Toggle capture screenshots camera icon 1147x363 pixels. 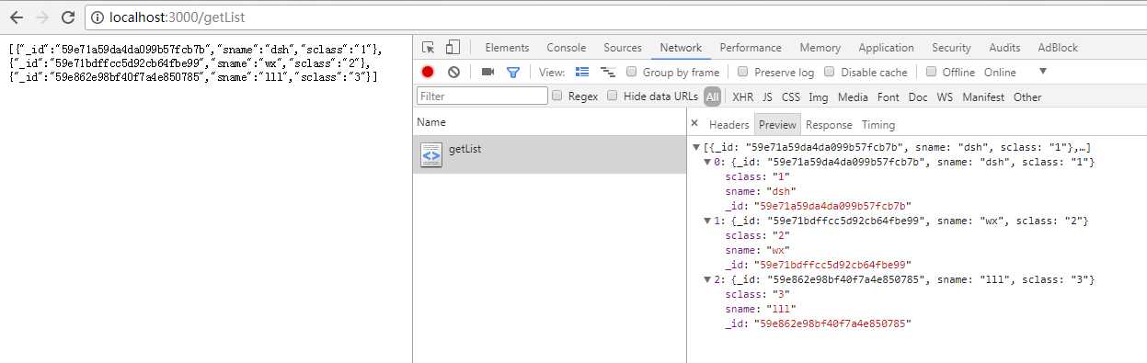coord(487,72)
